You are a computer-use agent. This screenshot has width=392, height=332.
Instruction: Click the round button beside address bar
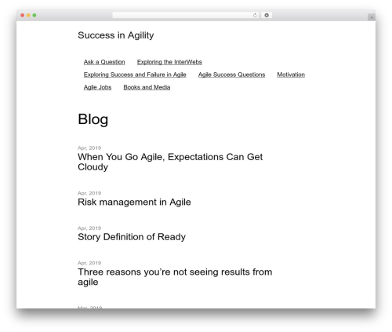click(x=267, y=16)
